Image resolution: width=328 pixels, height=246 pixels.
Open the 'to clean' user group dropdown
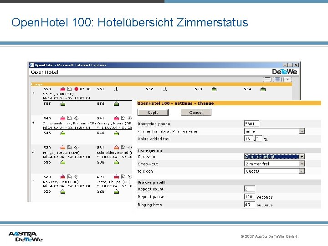(x=302, y=171)
